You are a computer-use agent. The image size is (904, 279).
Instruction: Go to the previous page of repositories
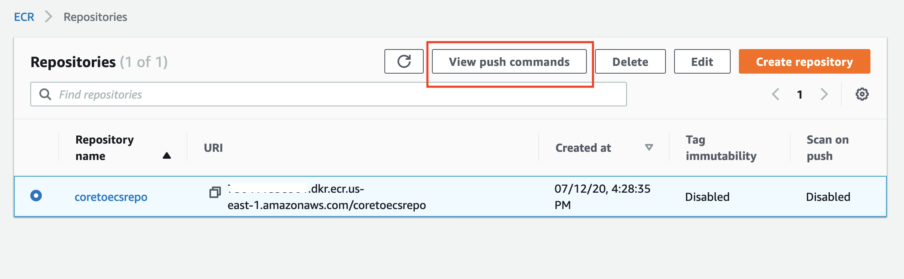(775, 94)
